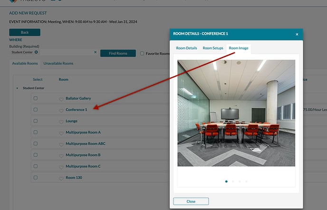
Task: Favorite Room 130 heart icon
Action: pyautogui.click(x=61, y=179)
